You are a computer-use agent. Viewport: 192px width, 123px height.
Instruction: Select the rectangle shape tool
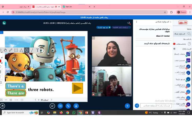(16, 50)
